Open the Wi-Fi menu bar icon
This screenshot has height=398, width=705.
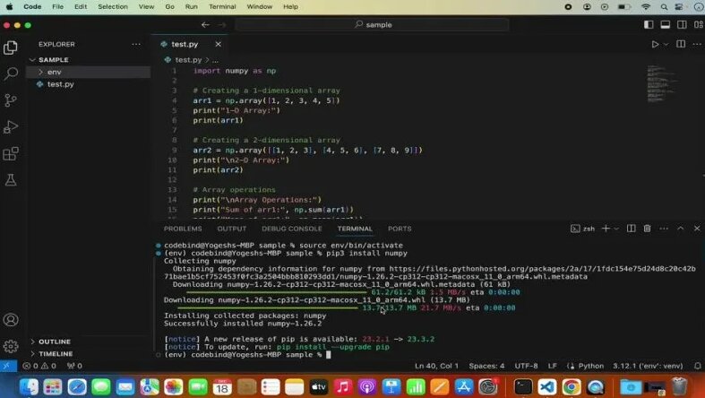pos(646,7)
